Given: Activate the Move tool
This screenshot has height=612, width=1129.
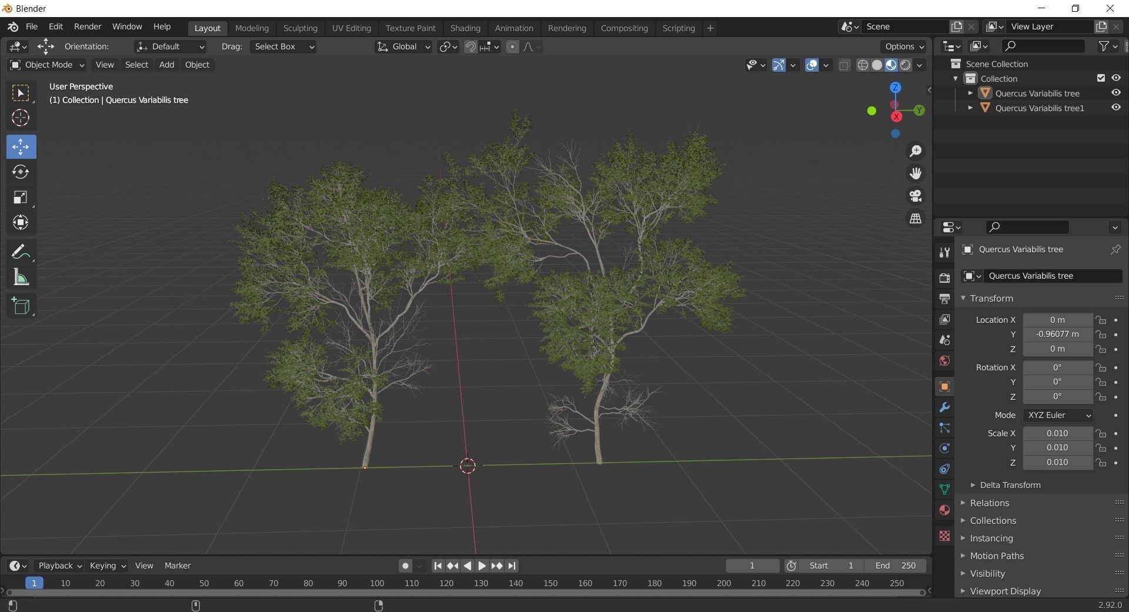Looking at the screenshot, I should click(21, 146).
